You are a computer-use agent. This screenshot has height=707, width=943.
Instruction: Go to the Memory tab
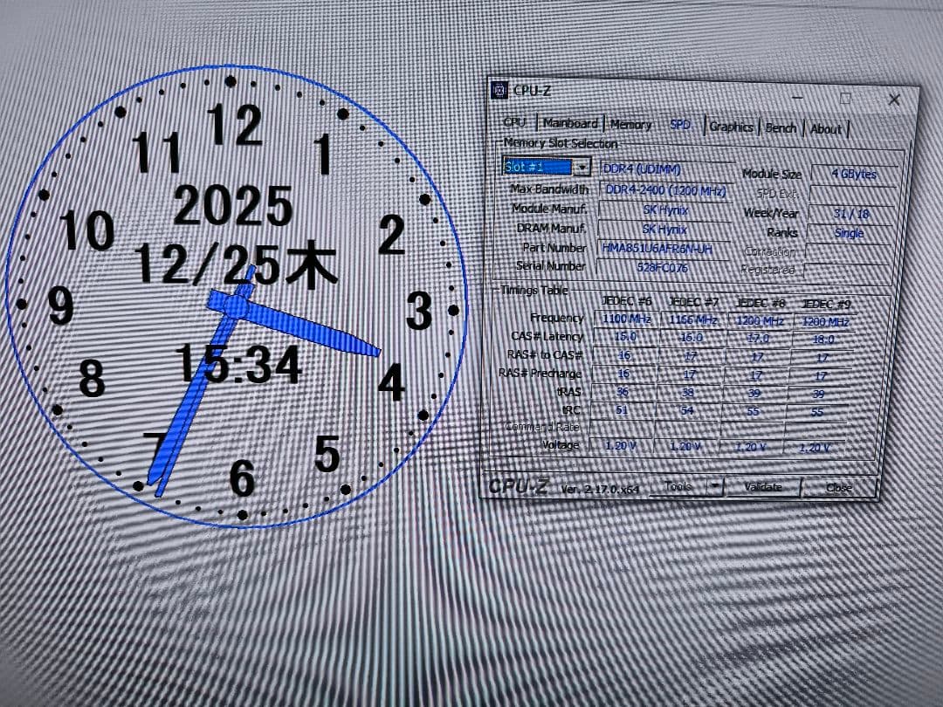point(630,125)
